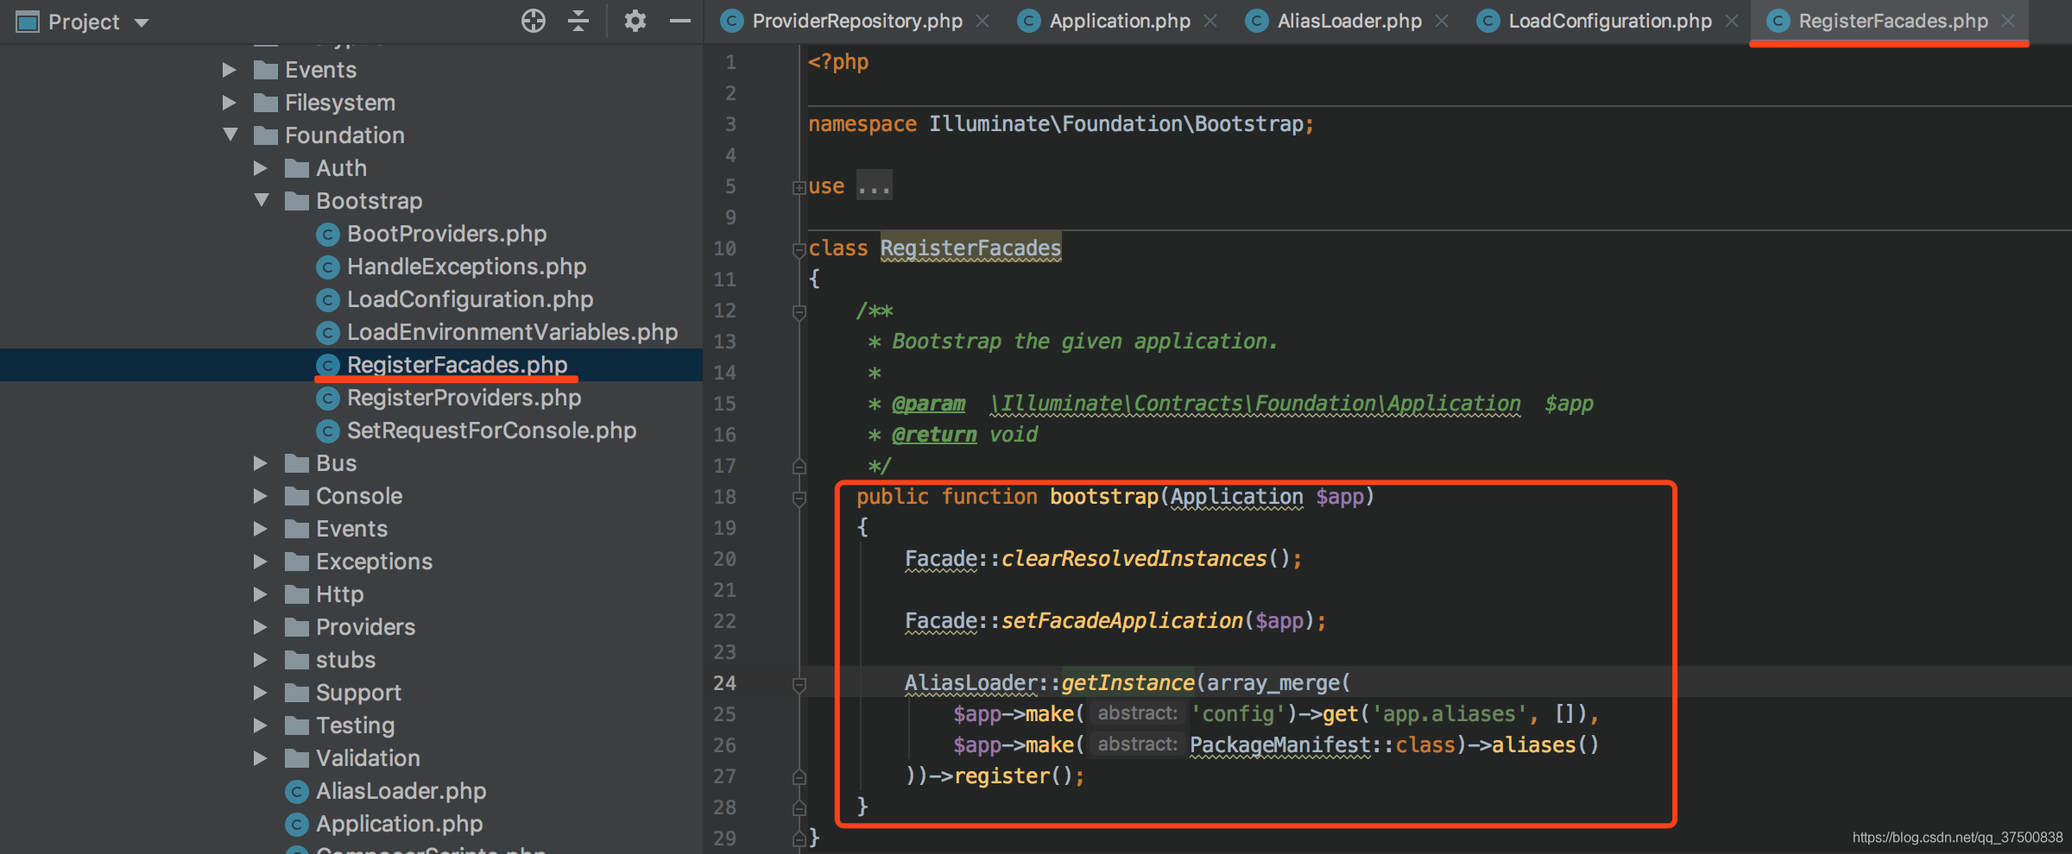
Task: Select BootProviders.php in tree
Action: click(446, 234)
